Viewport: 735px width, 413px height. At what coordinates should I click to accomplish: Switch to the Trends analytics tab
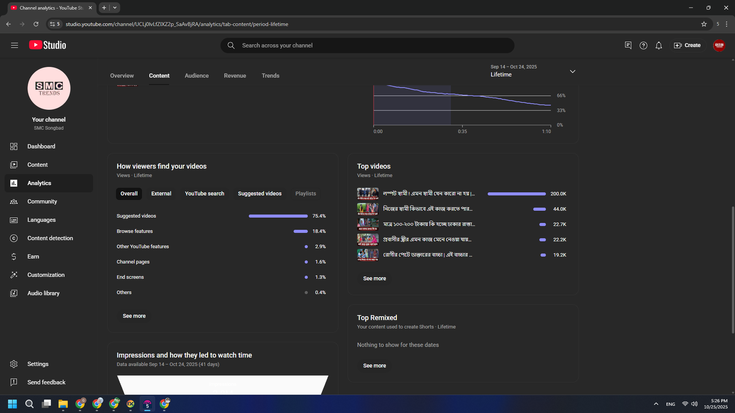tap(271, 76)
